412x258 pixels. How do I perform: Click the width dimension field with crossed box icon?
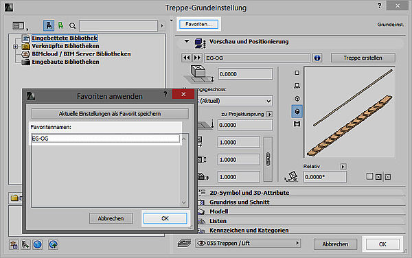click(239, 142)
